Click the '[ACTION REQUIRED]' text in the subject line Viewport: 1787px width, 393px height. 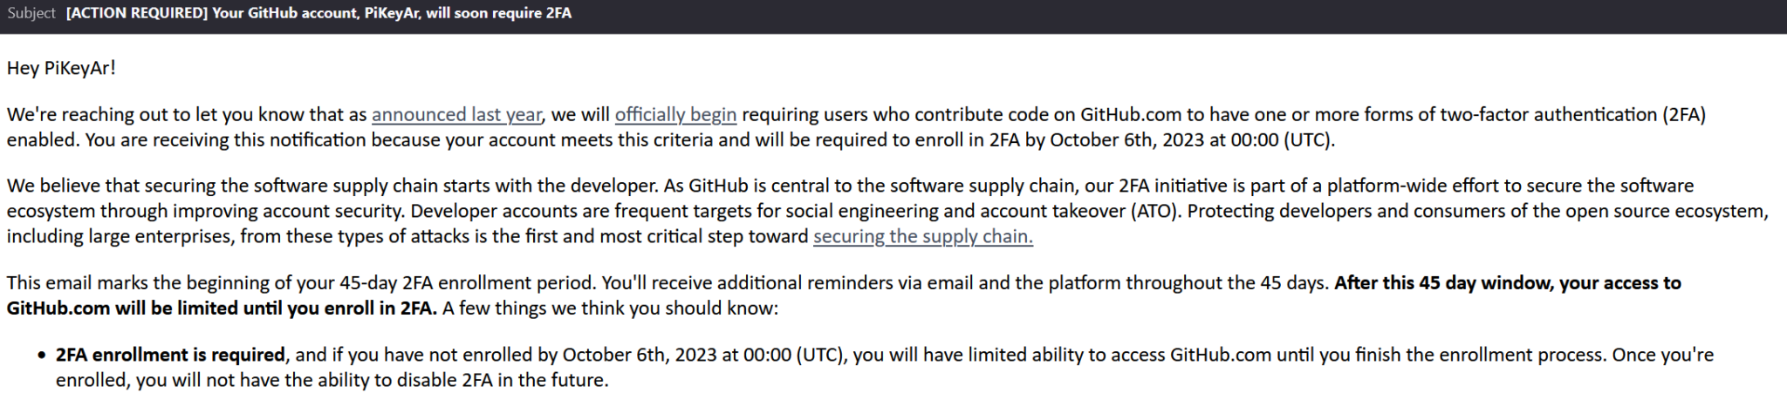coord(136,13)
